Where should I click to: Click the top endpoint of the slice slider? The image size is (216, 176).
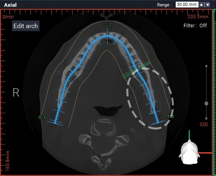(206, 66)
